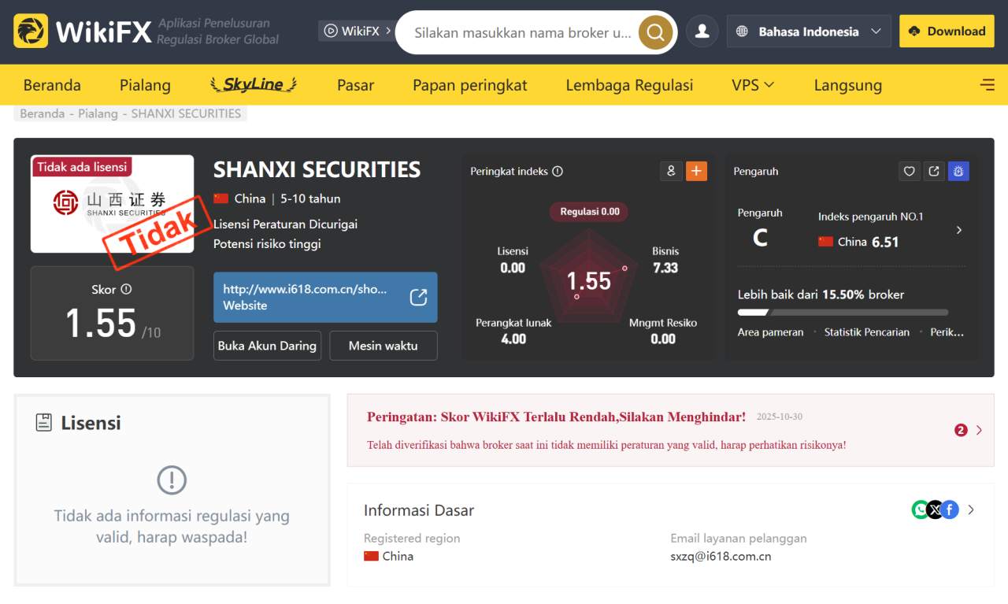Viewport: 1008px width, 604px height.
Task: Click the globe language icon in header
Action: point(741,31)
